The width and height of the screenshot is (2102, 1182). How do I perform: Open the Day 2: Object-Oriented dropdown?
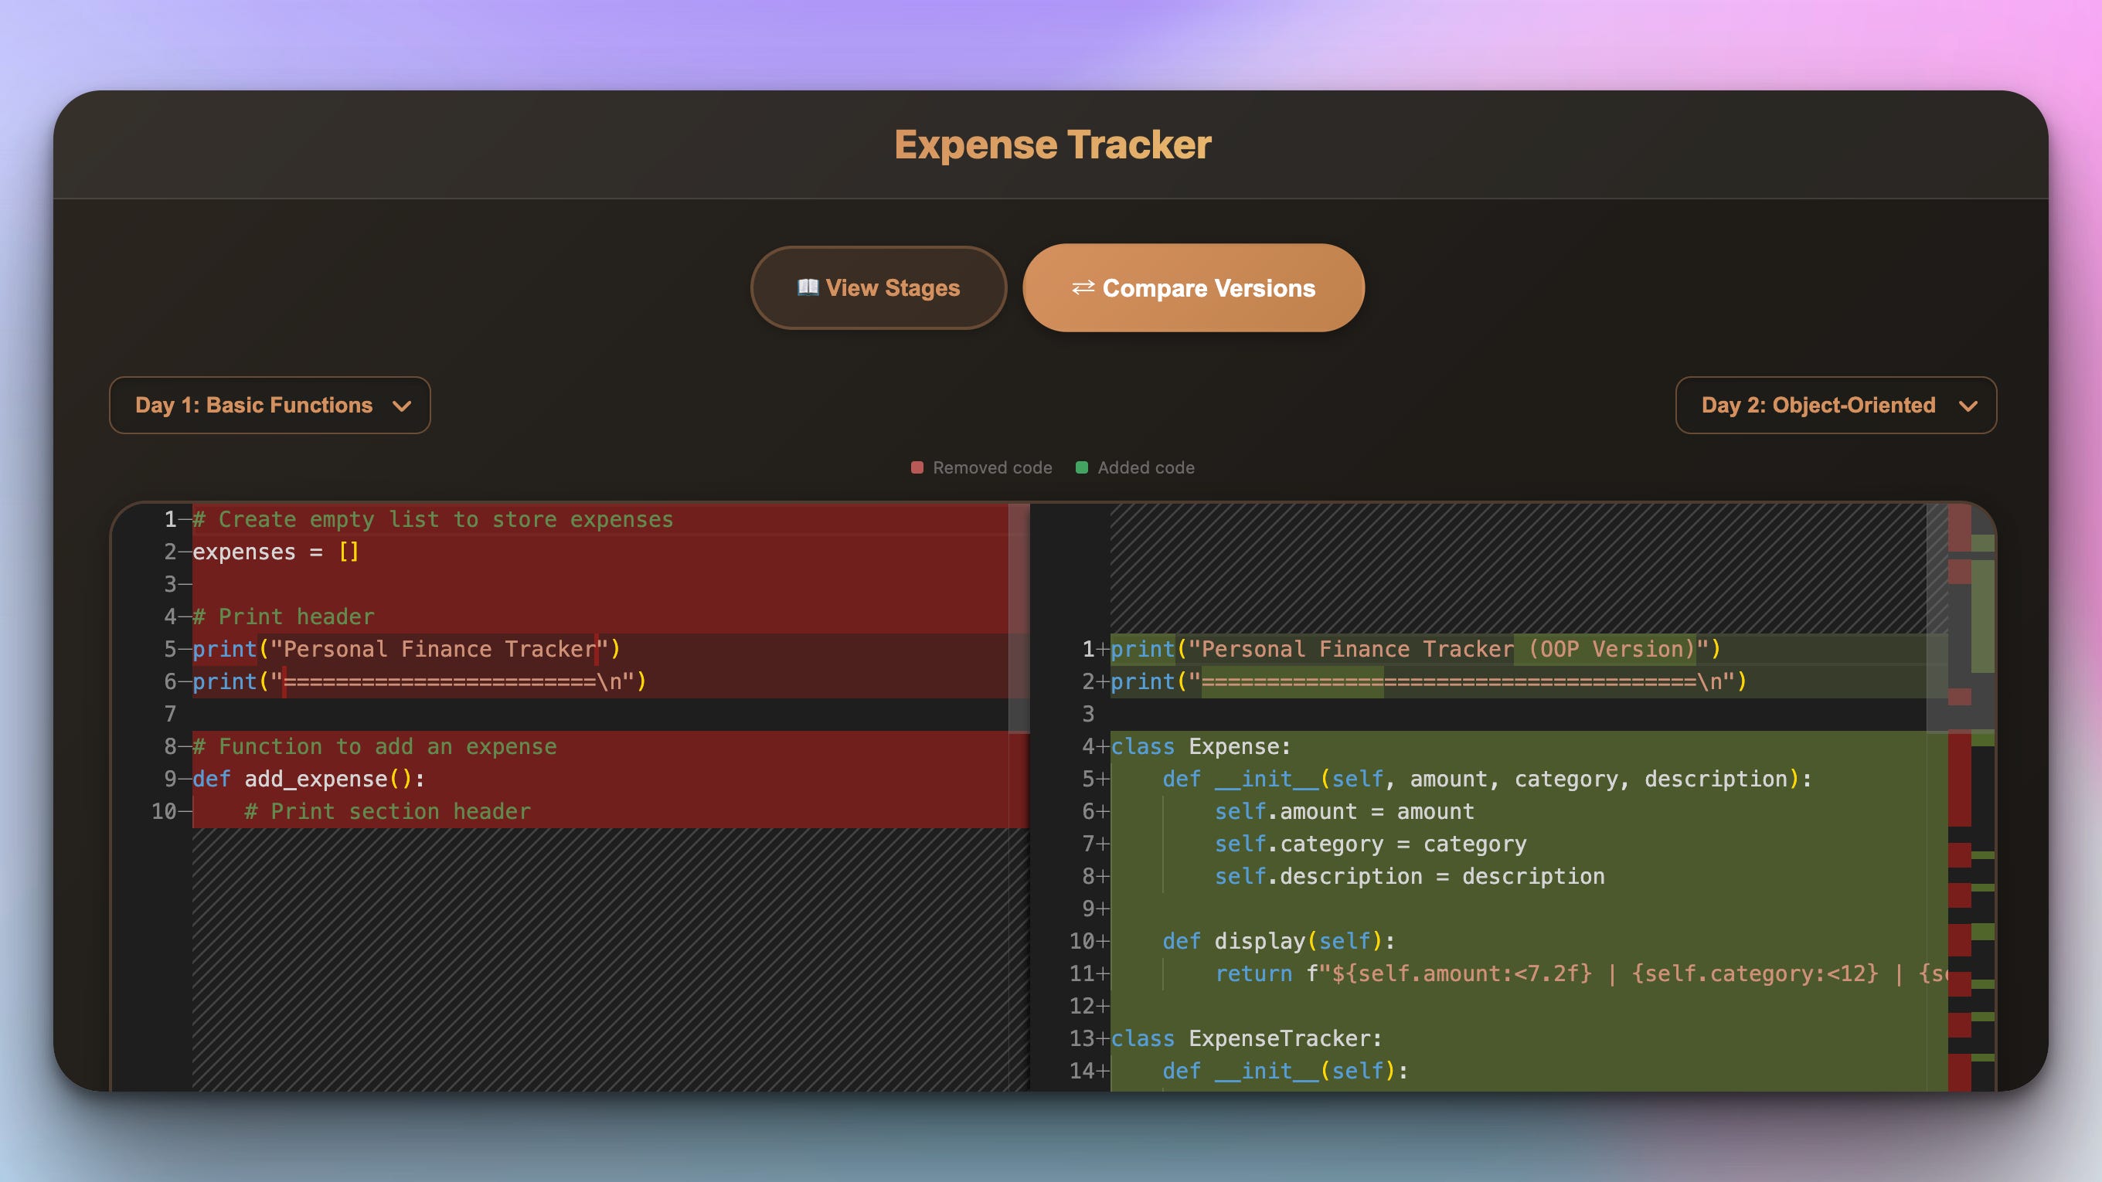point(1835,405)
